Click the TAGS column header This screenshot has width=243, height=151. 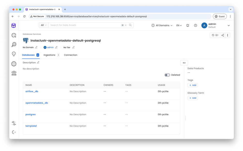pyautogui.click(x=128, y=85)
